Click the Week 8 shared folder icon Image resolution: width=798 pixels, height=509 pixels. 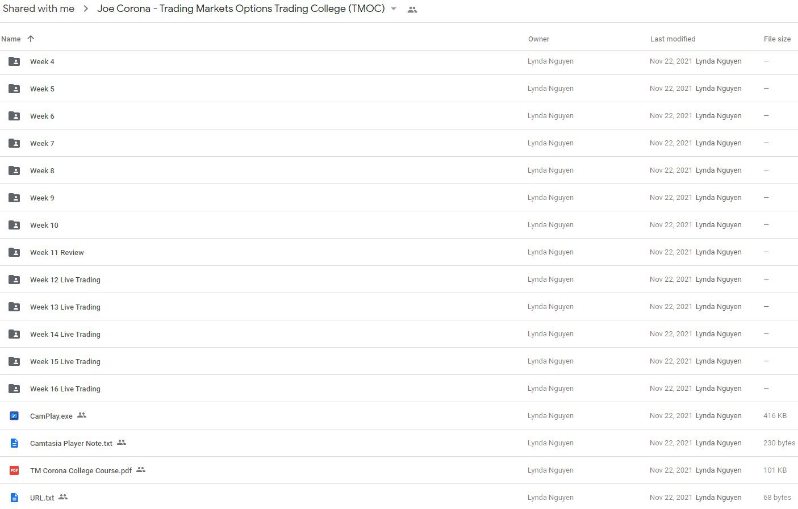point(14,170)
